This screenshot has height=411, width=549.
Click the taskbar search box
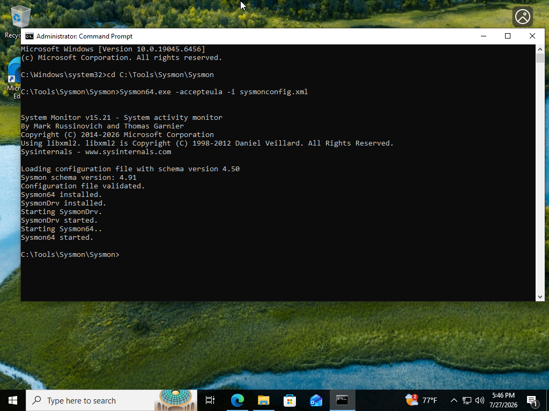point(112,400)
